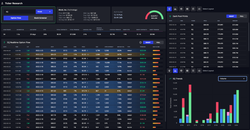Select the dark pool pin layout icon above SQ Trends
Viewport: 250px width, 130px height.
[169, 71]
